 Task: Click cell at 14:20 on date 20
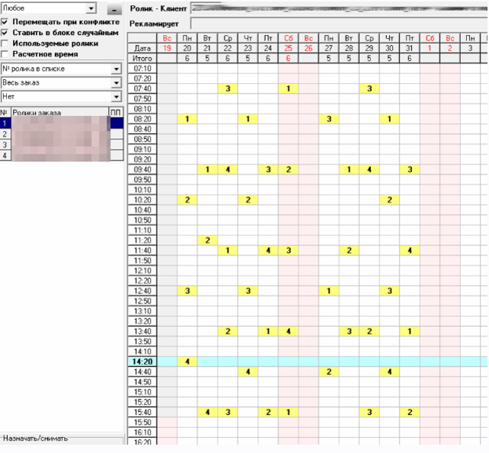pyautogui.click(x=187, y=362)
